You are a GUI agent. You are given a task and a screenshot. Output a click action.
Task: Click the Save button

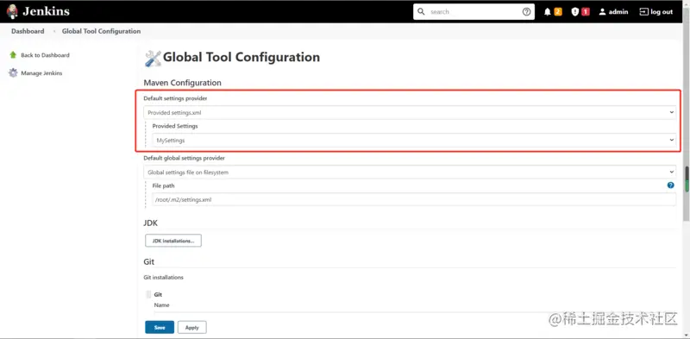(160, 327)
